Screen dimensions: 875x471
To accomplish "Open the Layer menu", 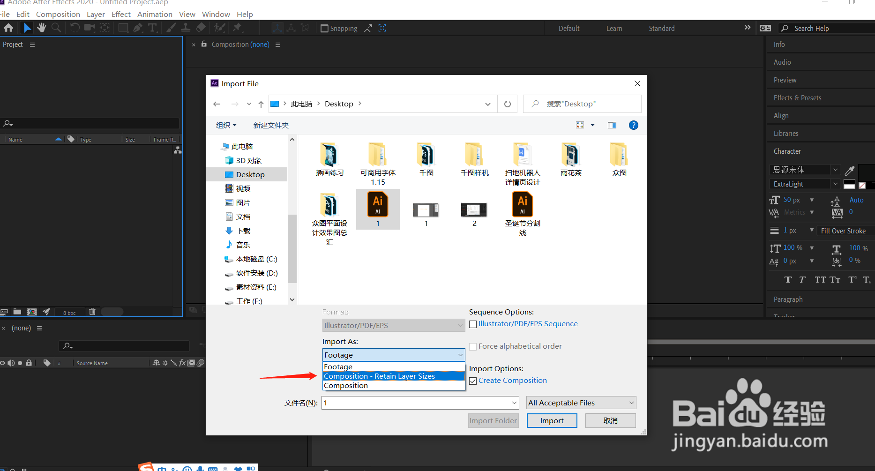I will tap(96, 15).
